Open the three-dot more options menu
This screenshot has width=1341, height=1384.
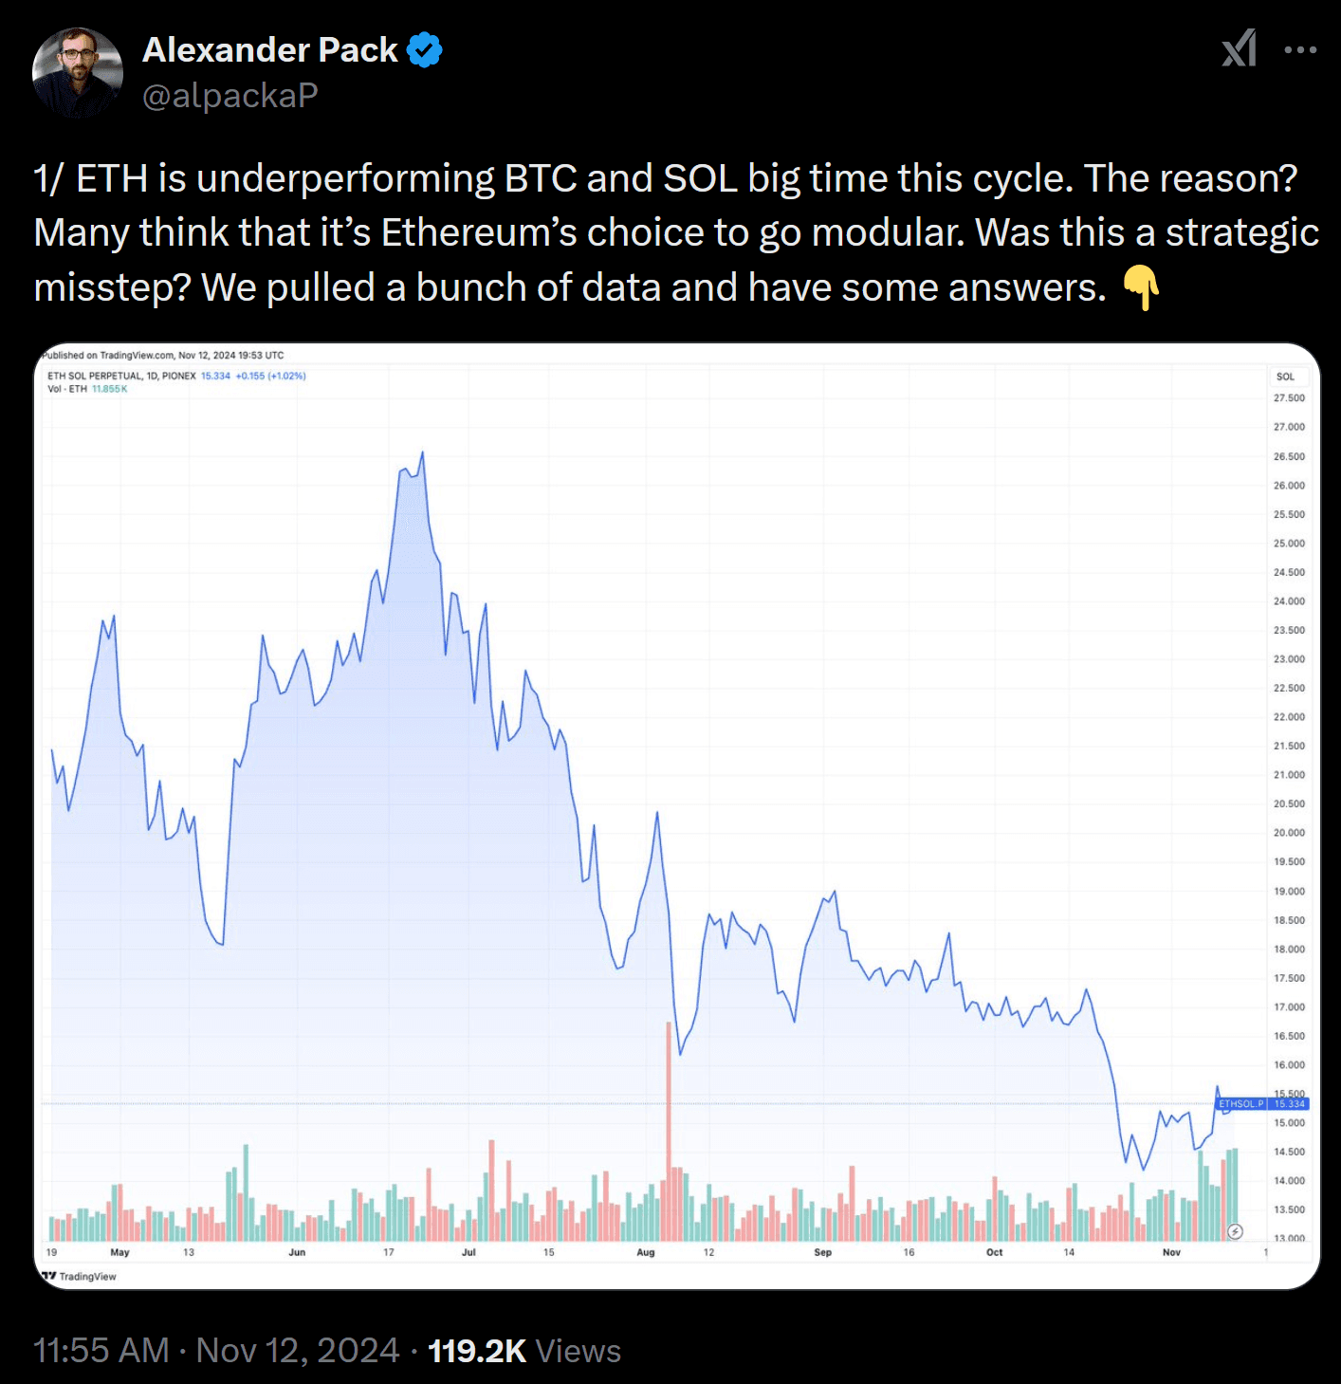1299,50
